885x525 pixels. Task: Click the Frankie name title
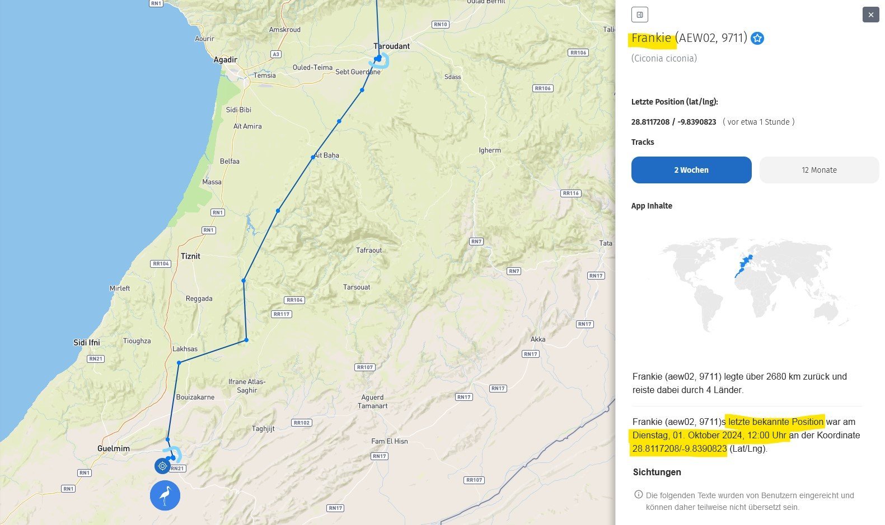pyautogui.click(x=651, y=38)
